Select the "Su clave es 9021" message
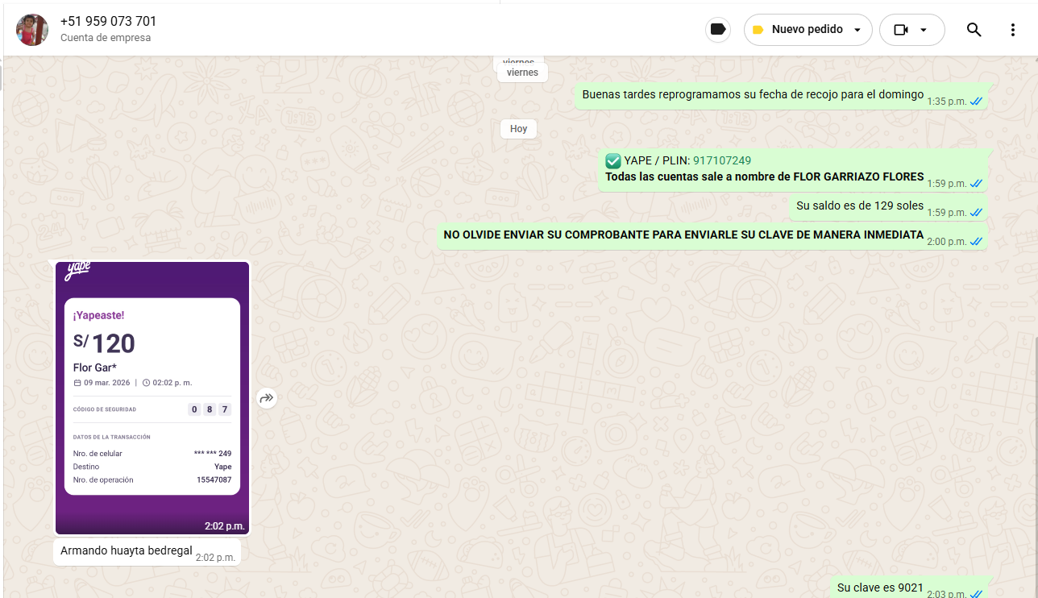This screenshot has width=1038, height=598. [x=880, y=588]
